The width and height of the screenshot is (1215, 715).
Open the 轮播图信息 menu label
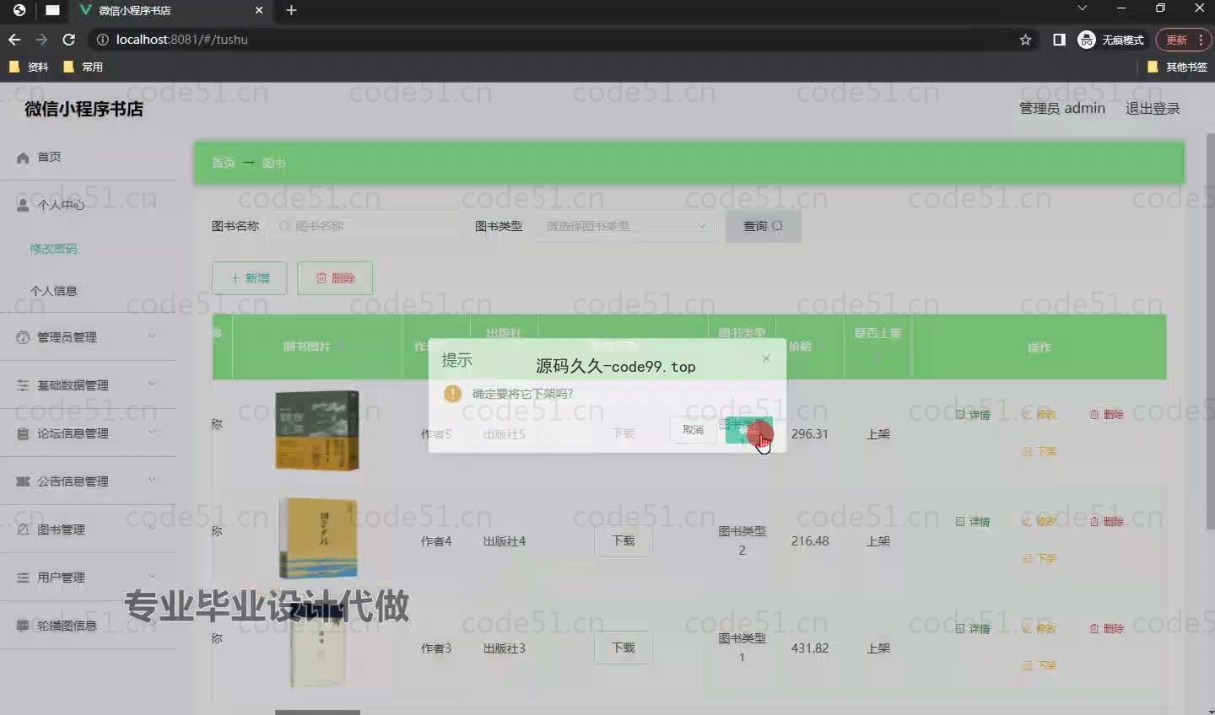pos(67,626)
